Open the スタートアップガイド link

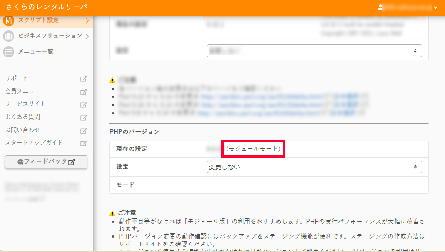(34, 143)
